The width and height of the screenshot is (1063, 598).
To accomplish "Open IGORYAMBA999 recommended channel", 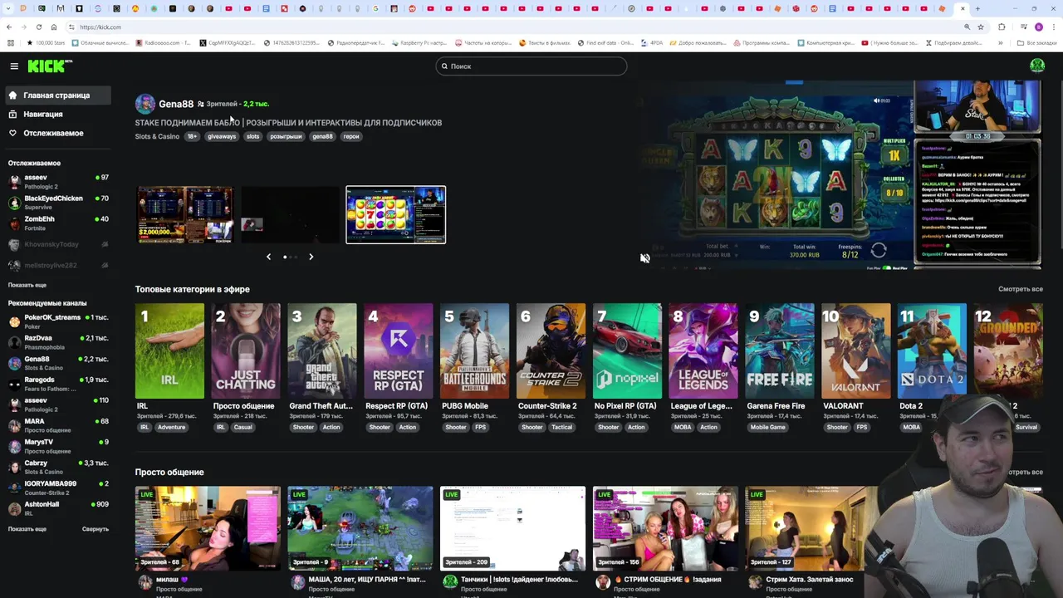I will [x=58, y=488].
